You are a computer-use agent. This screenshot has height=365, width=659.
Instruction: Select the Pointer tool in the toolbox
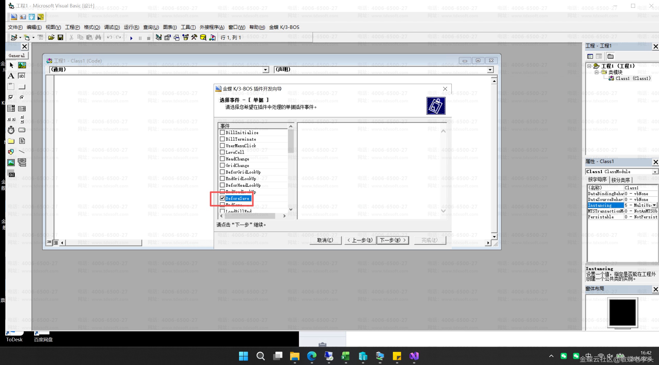[11, 65]
